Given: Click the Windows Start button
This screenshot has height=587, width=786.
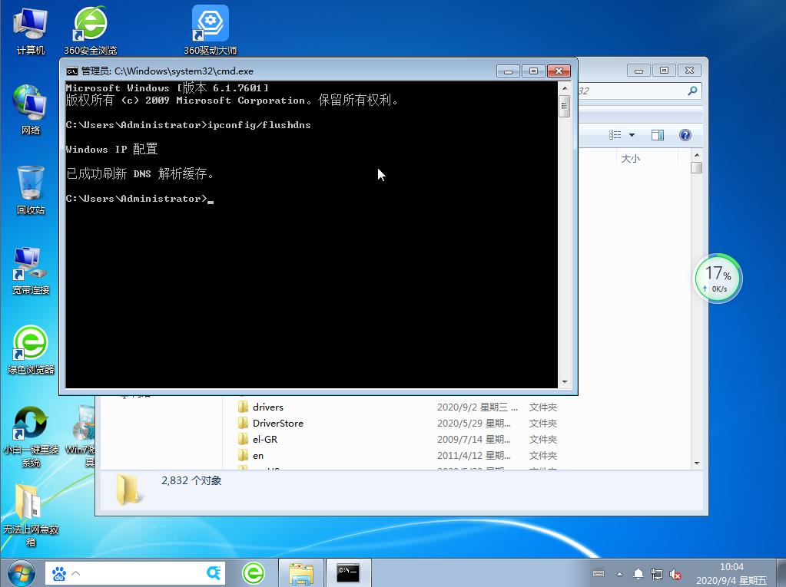Looking at the screenshot, I should click(x=21, y=572).
